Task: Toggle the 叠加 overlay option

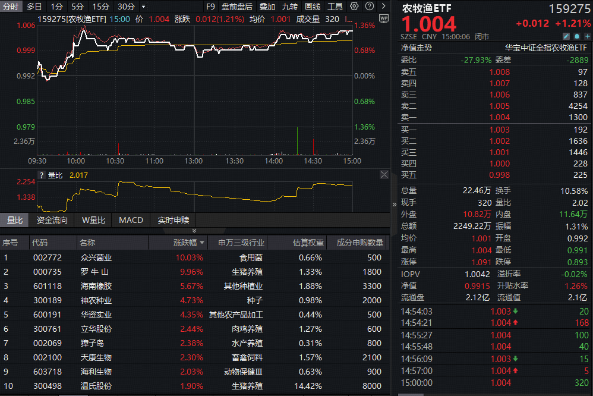Action: [x=267, y=7]
